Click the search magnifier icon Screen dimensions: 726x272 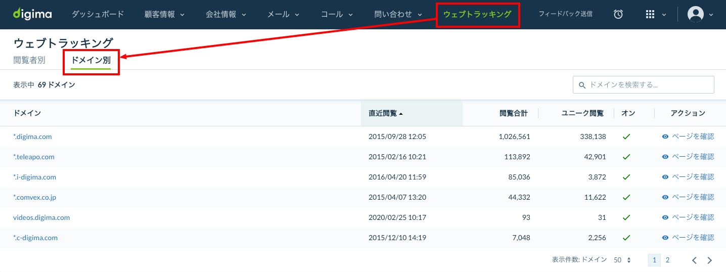point(582,85)
